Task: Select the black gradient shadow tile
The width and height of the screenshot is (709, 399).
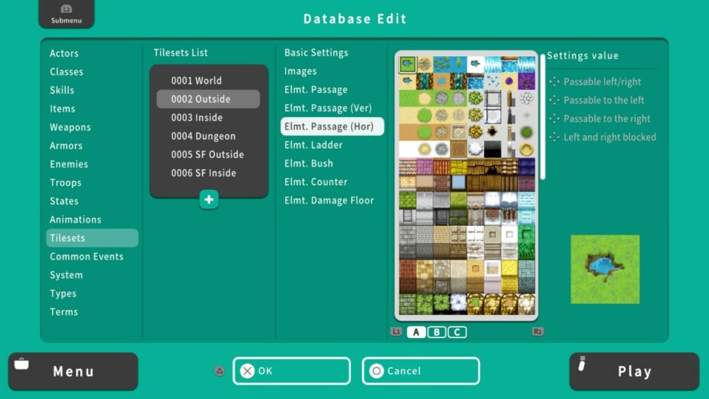Action: [x=492, y=150]
